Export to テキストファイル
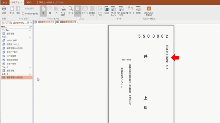Viewport: 220px width, 123px height. (113, 11)
